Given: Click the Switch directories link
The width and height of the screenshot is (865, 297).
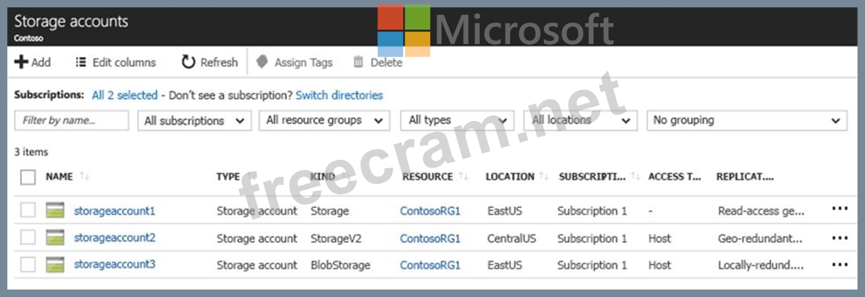Looking at the screenshot, I should coord(340,95).
